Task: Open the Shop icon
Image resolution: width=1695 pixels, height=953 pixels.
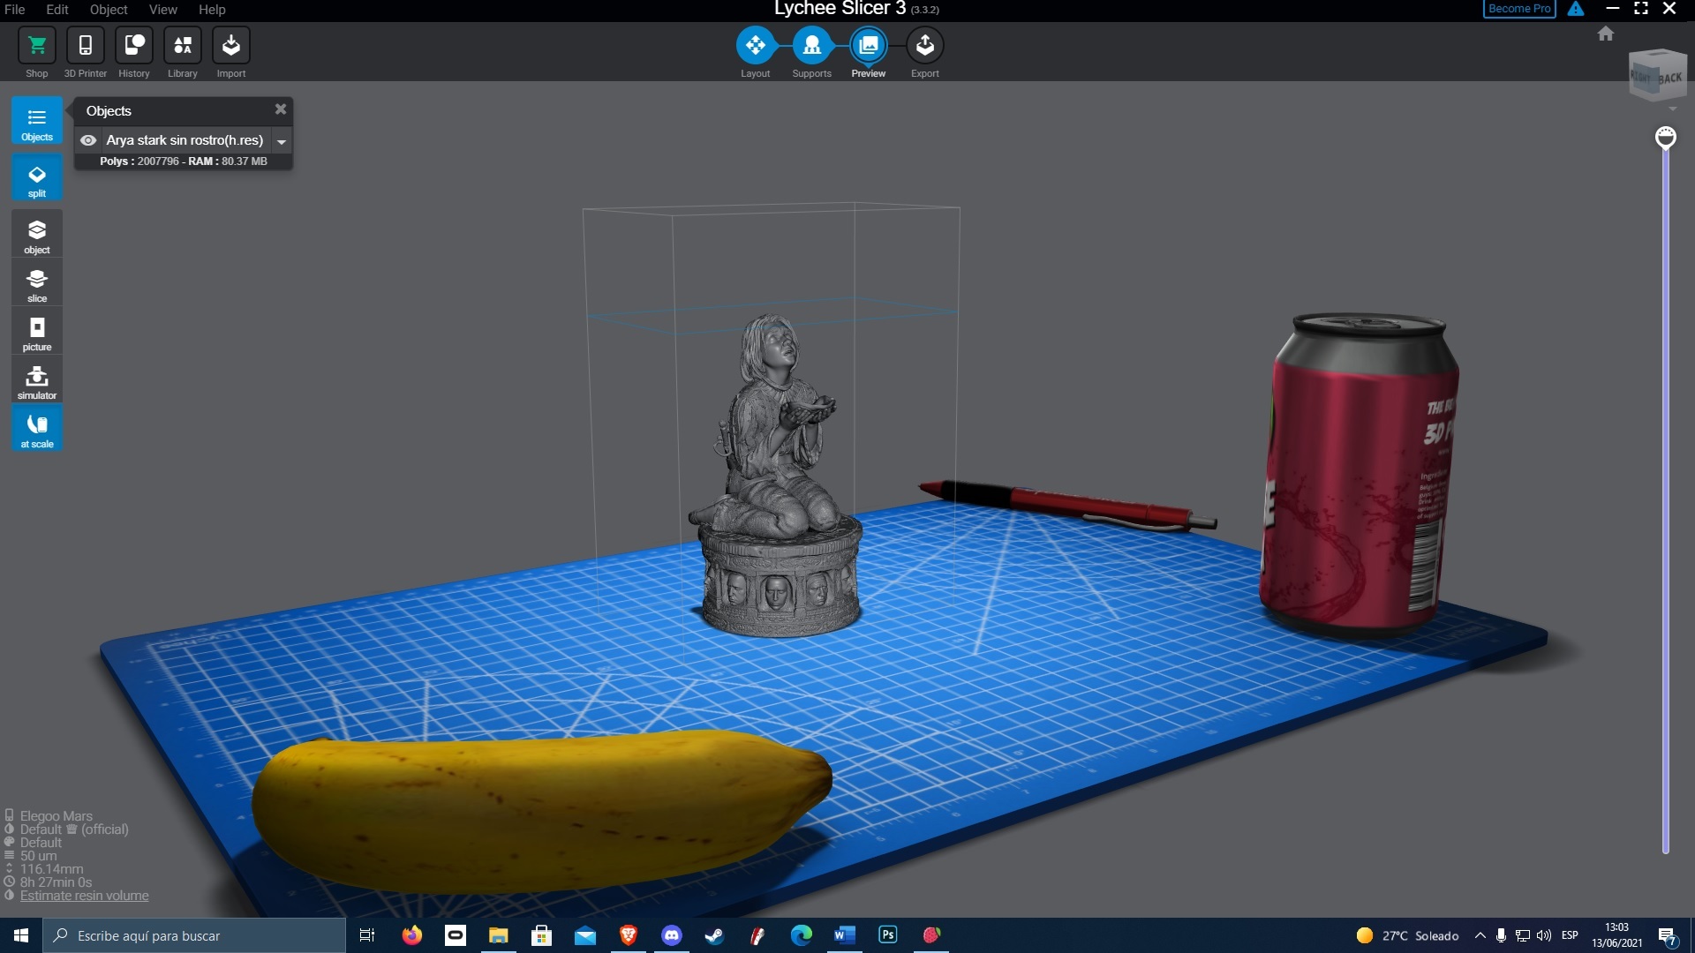Action: 37,46
